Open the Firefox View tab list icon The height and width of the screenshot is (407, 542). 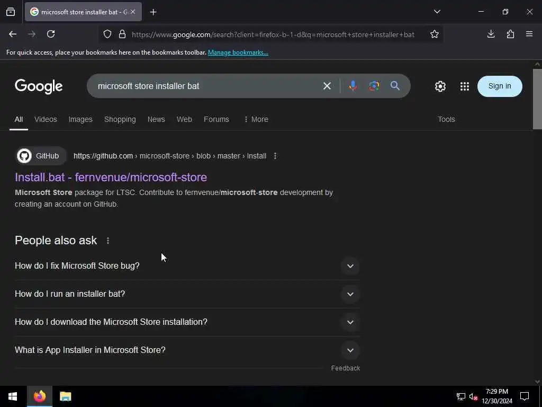coord(11,12)
